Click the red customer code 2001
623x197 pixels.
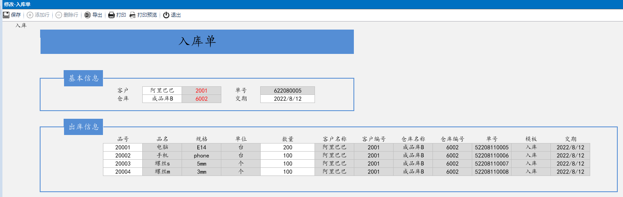[x=201, y=90]
